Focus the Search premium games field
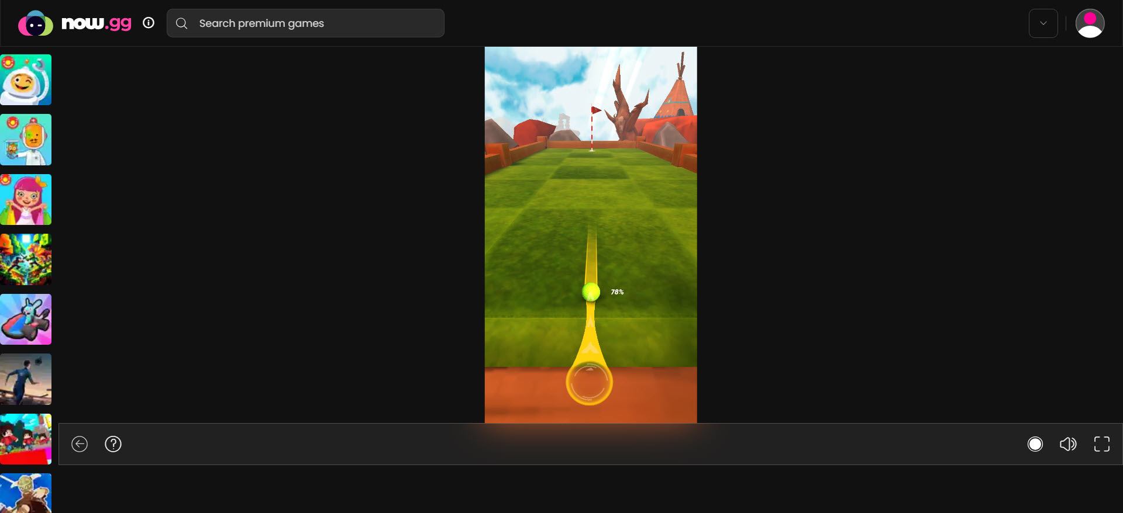The width and height of the screenshot is (1123, 513). click(305, 23)
